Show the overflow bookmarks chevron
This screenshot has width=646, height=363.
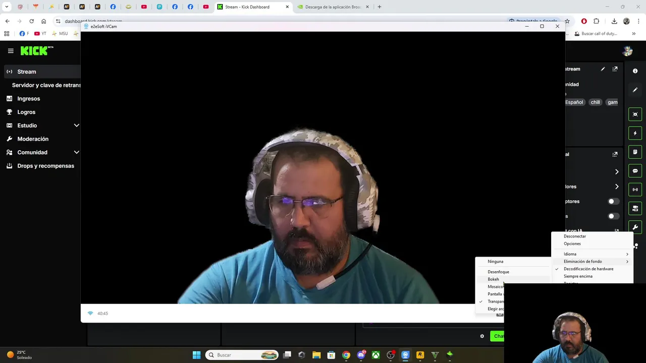pyautogui.click(x=633, y=34)
